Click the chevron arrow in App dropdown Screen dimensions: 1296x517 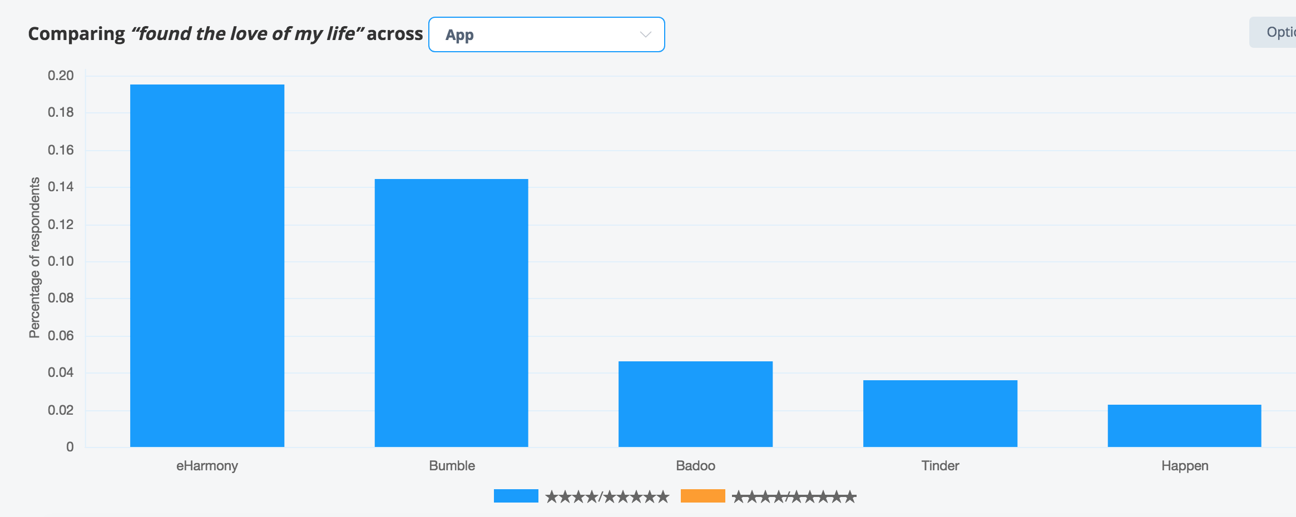pos(645,34)
